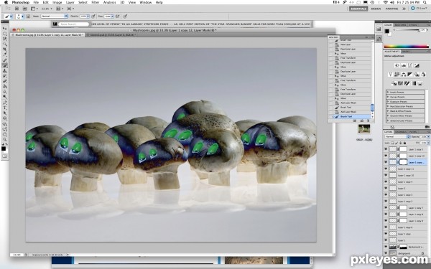Click the foreground color swatch in Color panel
Image resolution: width=431 pixels, height=269 pixels.
point(386,31)
